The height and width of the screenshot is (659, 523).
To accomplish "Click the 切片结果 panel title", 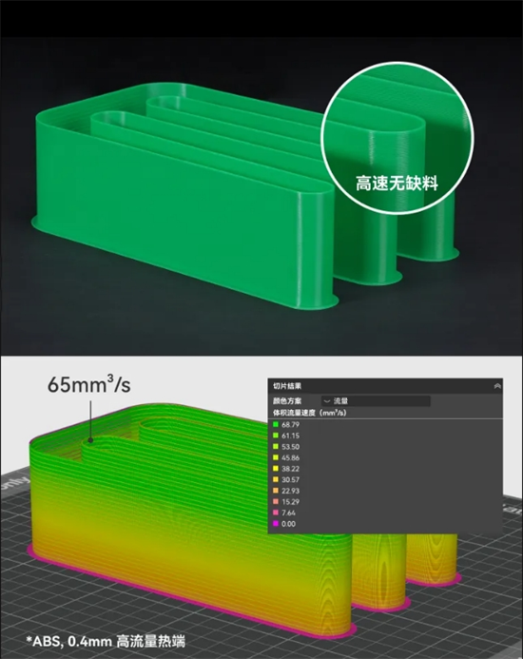I will (287, 386).
